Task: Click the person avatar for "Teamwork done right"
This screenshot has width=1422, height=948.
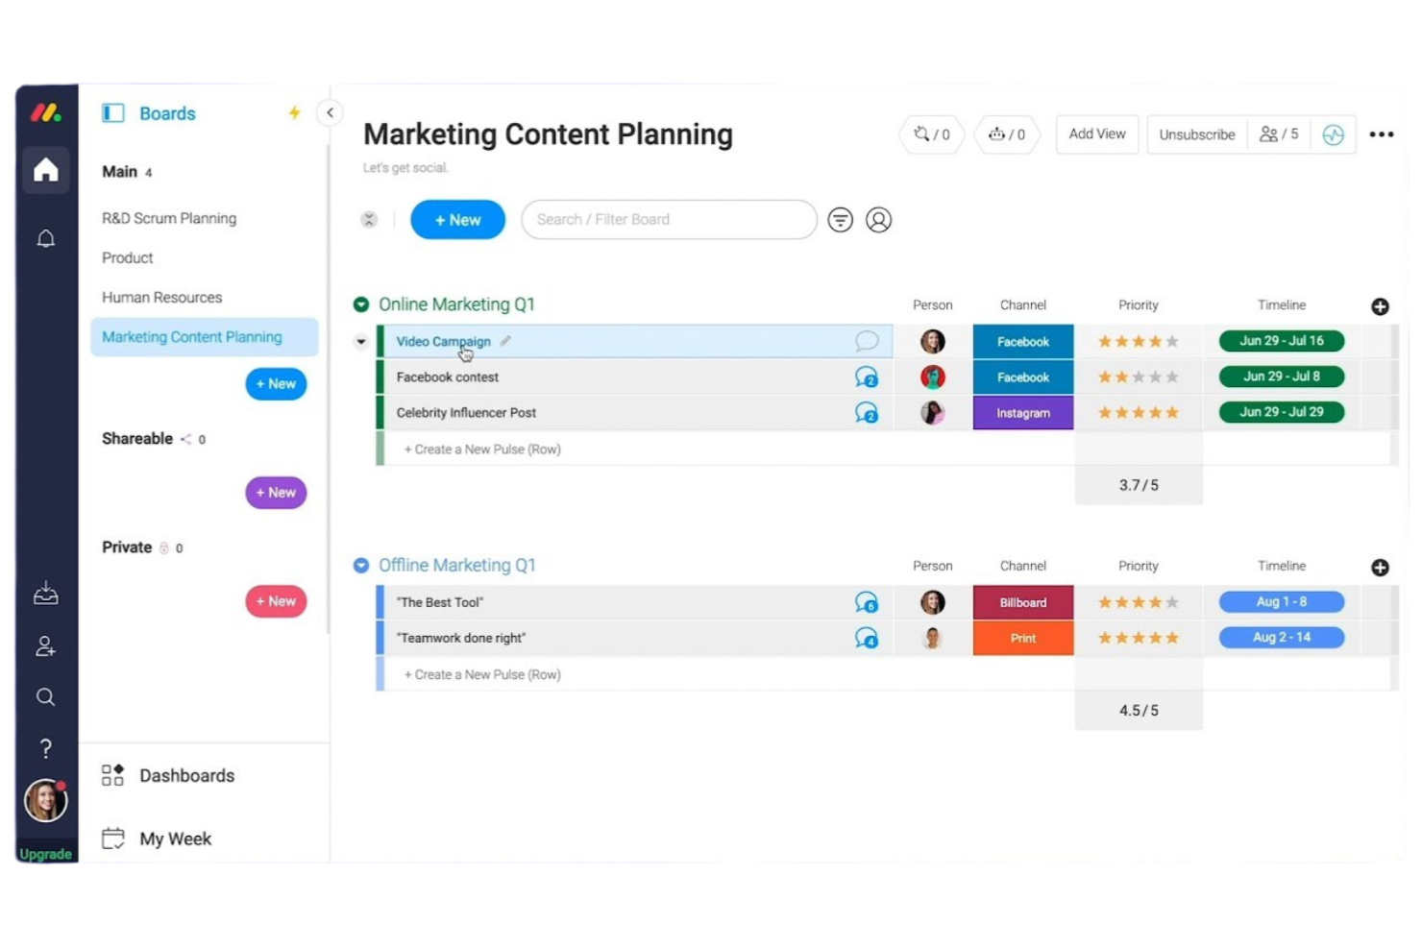Action: click(x=932, y=638)
